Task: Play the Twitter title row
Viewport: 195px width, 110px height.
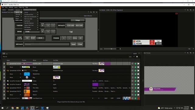Action: click(x=138, y=81)
